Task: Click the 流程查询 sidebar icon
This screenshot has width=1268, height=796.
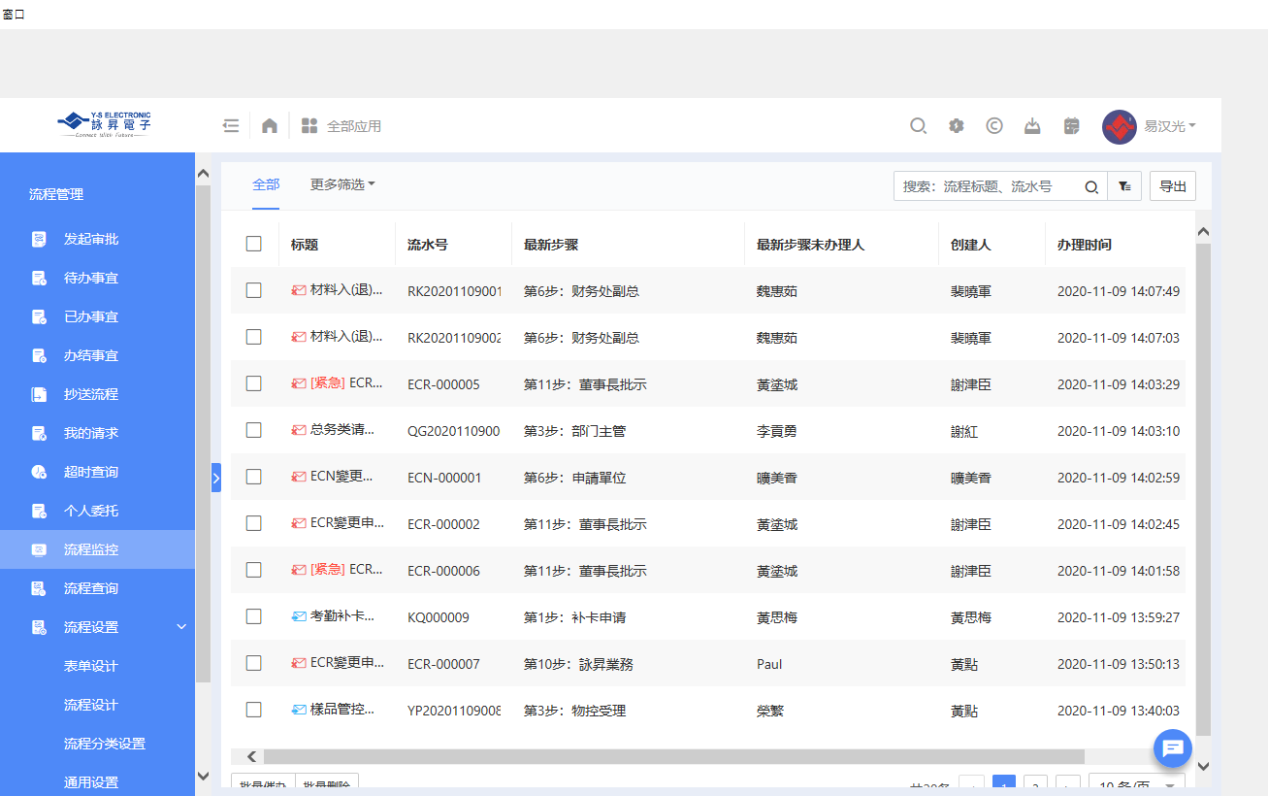Action: (x=39, y=588)
